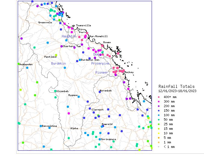The height and width of the screenshot is (160, 204).
Task: Click the Rainfall Totals legend title
Action: pyautogui.click(x=177, y=86)
